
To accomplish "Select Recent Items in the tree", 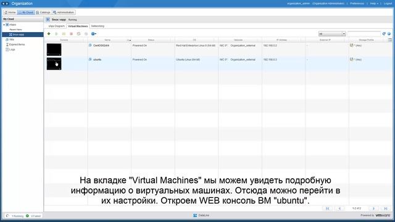I will point(15,30).
